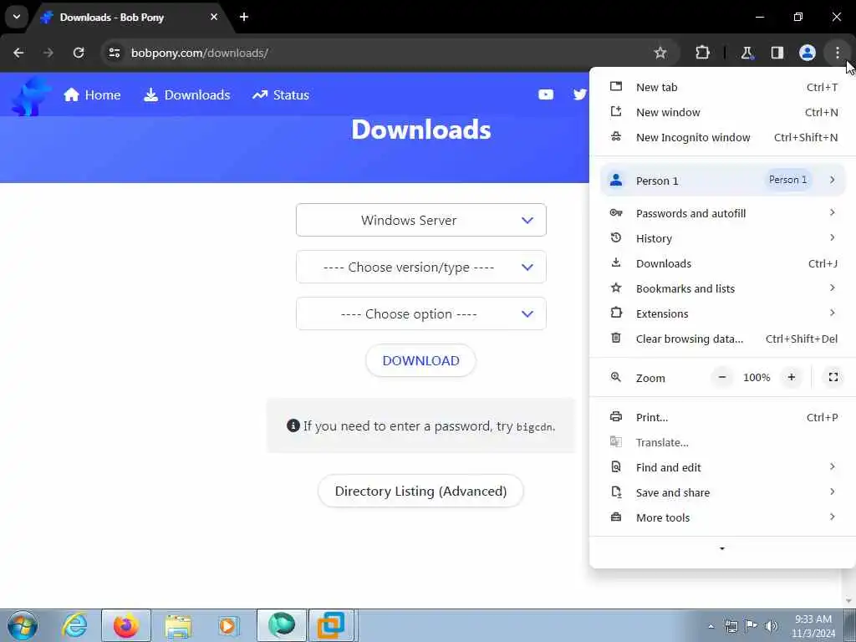Open the profile avatar icon in toolbar
This screenshot has height=642, width=856.
[x=808, y=53]
